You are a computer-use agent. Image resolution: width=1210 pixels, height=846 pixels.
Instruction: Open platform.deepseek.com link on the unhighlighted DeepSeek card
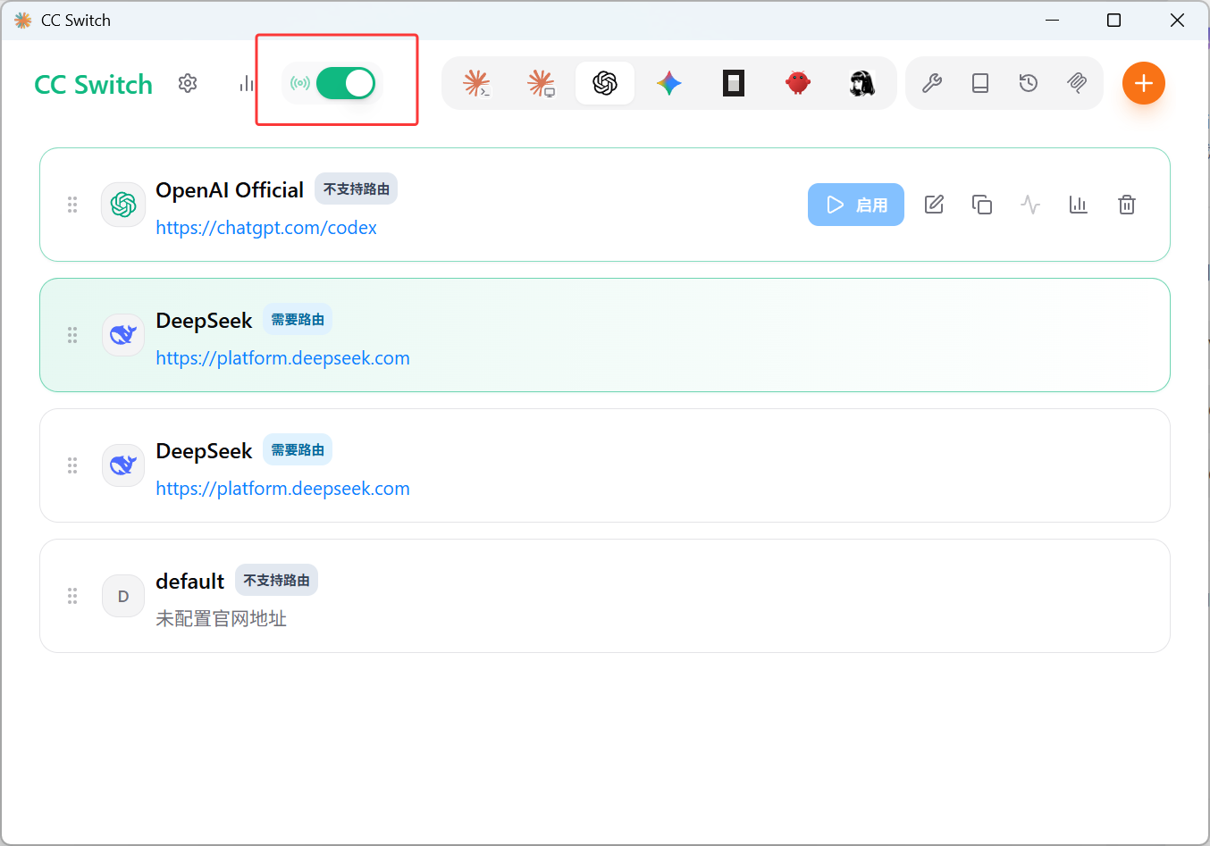(x=282, y=489)
